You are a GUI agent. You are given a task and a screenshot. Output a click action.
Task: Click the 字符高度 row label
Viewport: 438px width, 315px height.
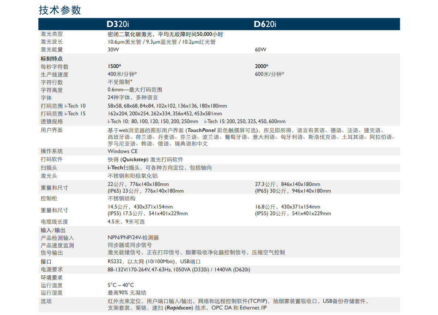click(52, 90)
